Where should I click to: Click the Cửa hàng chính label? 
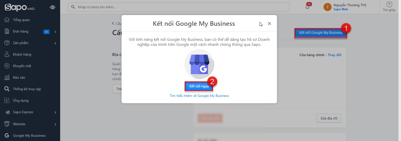click(312, 55)
